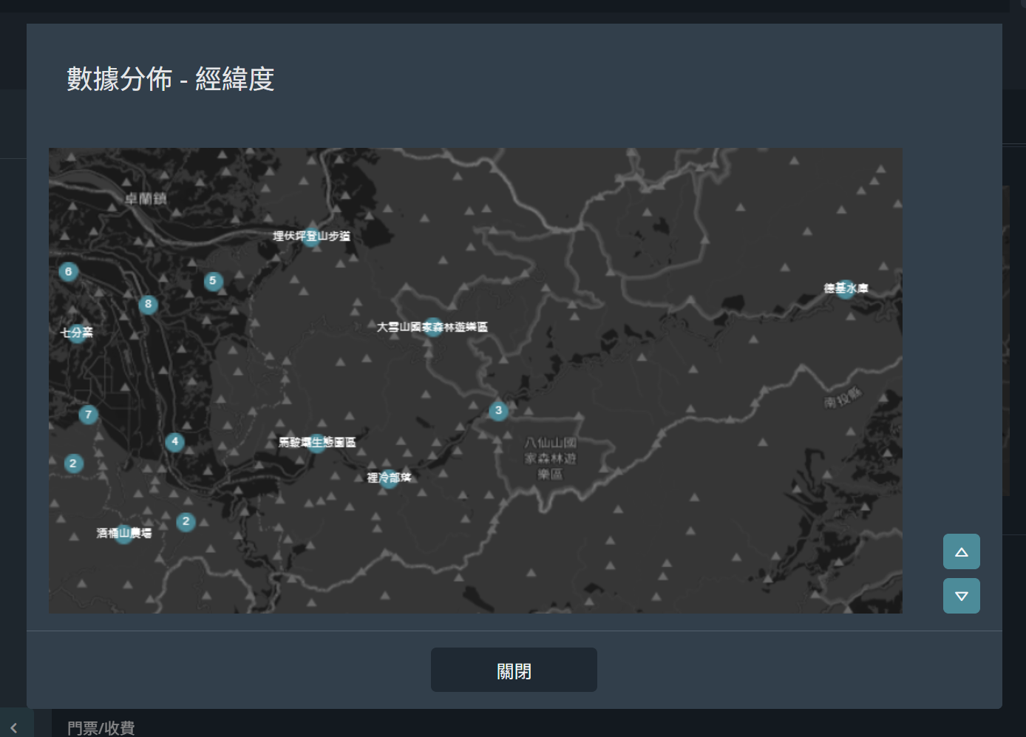Open cluster marker numbered 4
Image resolution: width=1026 pixels, height=737 pixels.
pos(174,442)
